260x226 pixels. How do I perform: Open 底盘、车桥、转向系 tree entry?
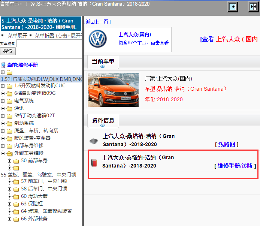point(36,131)
